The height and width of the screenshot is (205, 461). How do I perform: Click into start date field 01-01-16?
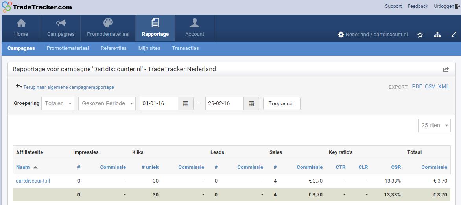point(159,104)
